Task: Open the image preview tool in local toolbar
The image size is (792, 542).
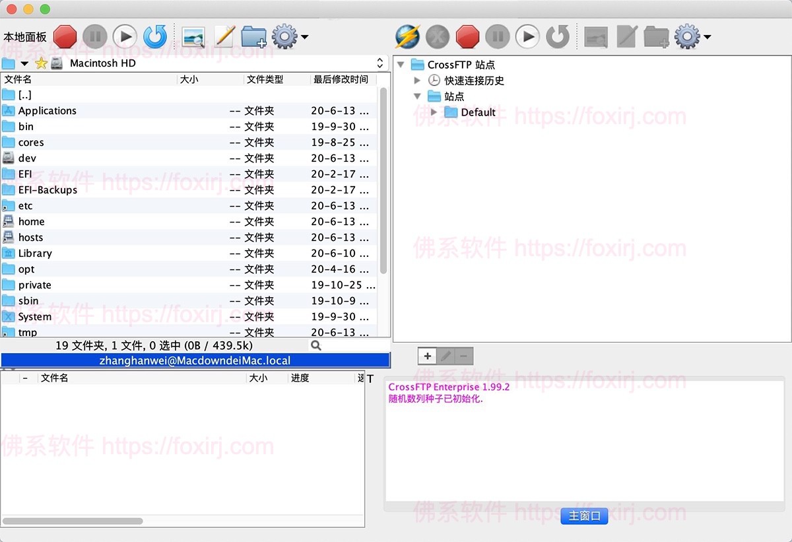Action: click(193, 36)
